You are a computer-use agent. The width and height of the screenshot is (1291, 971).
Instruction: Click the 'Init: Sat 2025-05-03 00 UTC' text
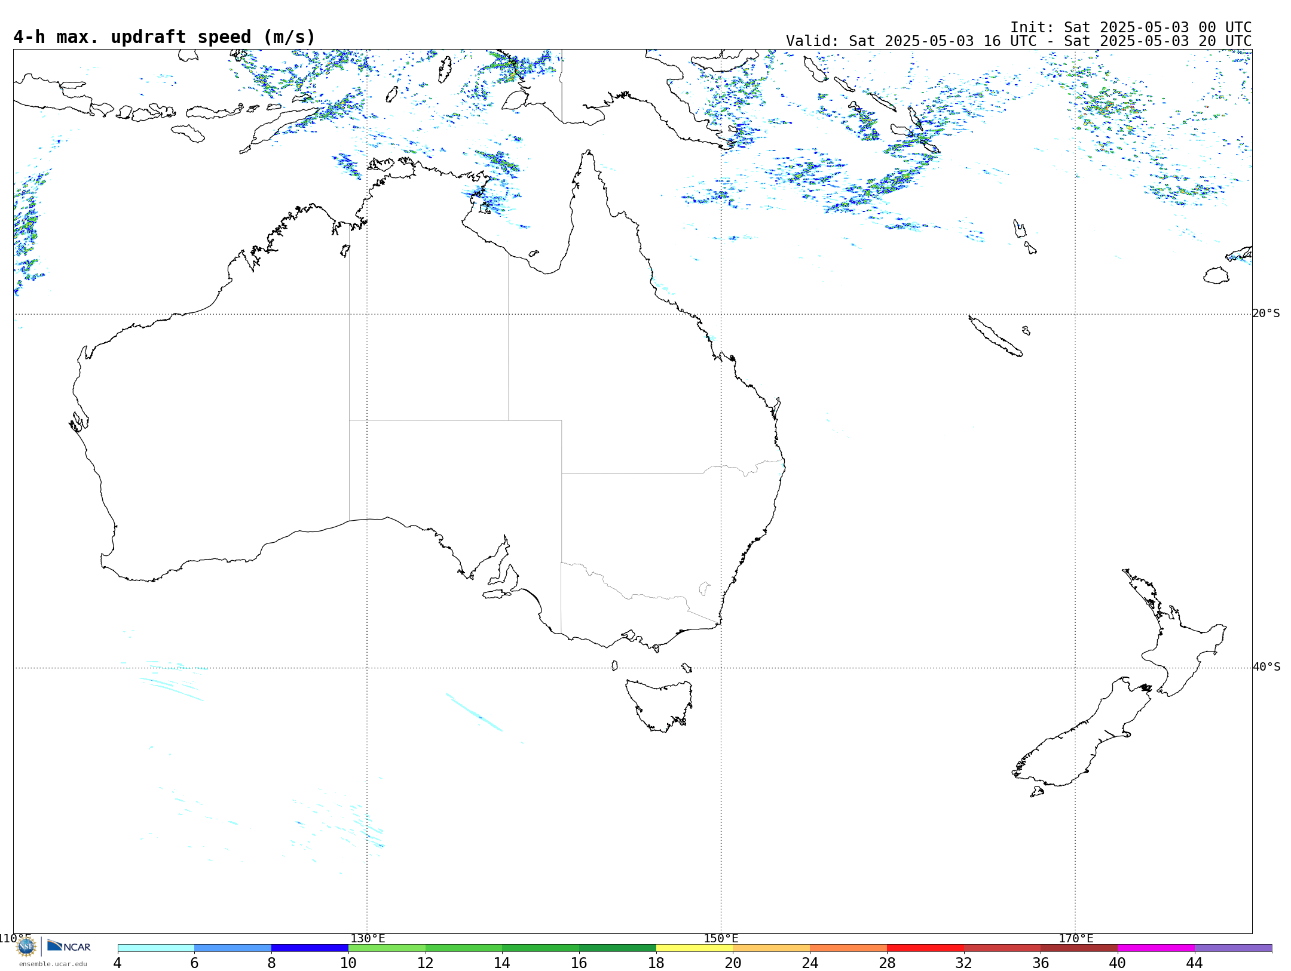(x=1131, y=27)
